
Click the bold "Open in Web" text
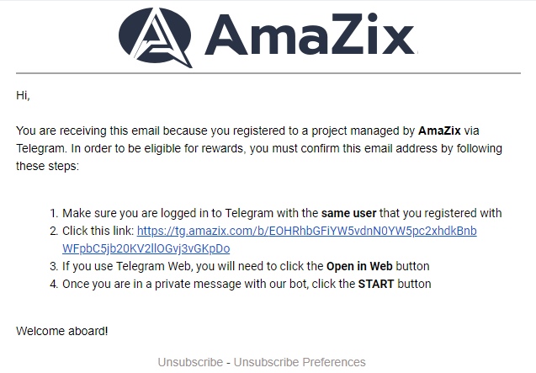(x=362, y=266)
